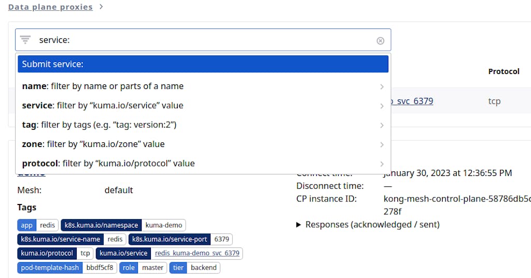
Task: Click chevron arrow on name filter row
Action: pos(382,86)
